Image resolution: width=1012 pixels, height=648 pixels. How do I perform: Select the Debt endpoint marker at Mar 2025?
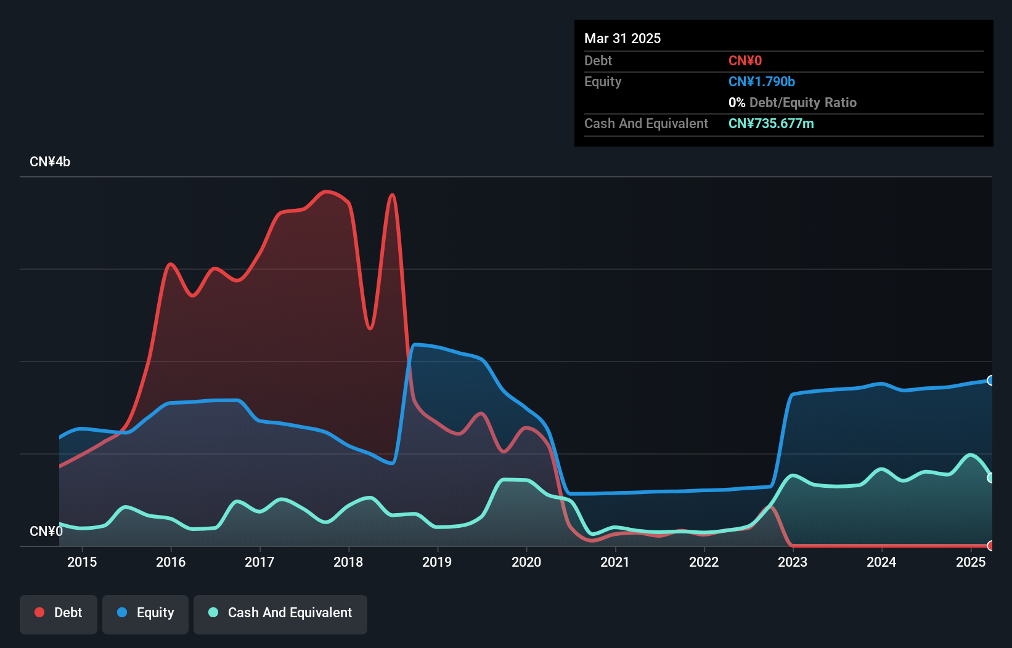click(991, 546)
